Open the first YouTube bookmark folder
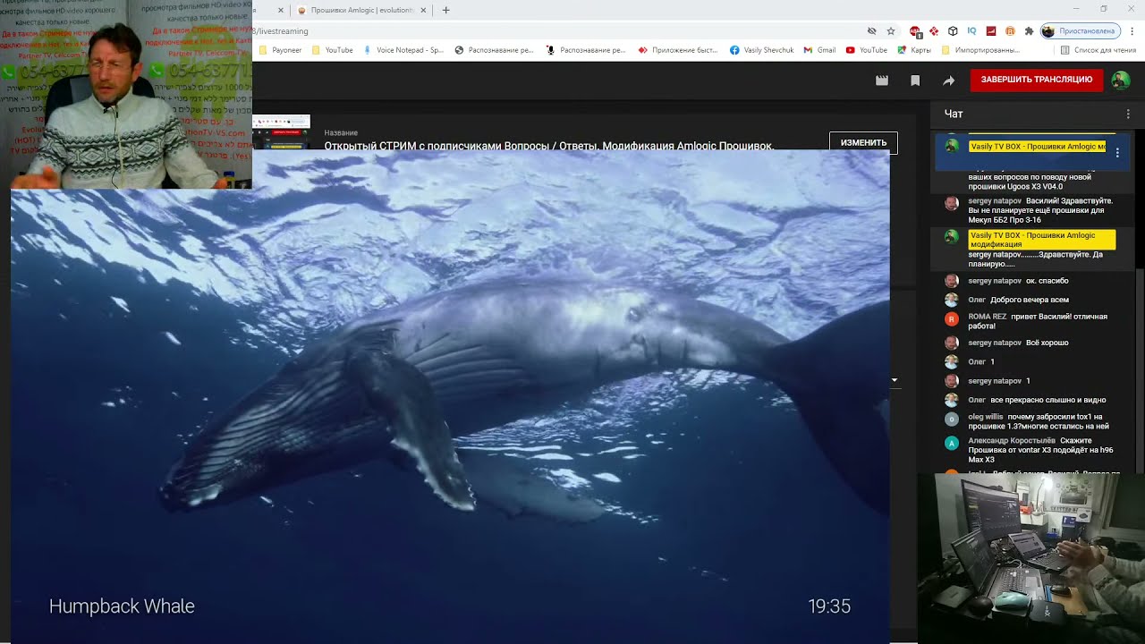Image resolution: width=1145 pixels, height=644 pixels. [332, 50]
